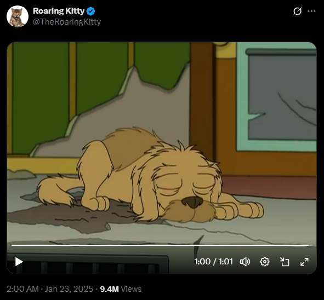Play the video with the play button
The height and width of the screenshot is (300, 324).
(x=19, y=262)
